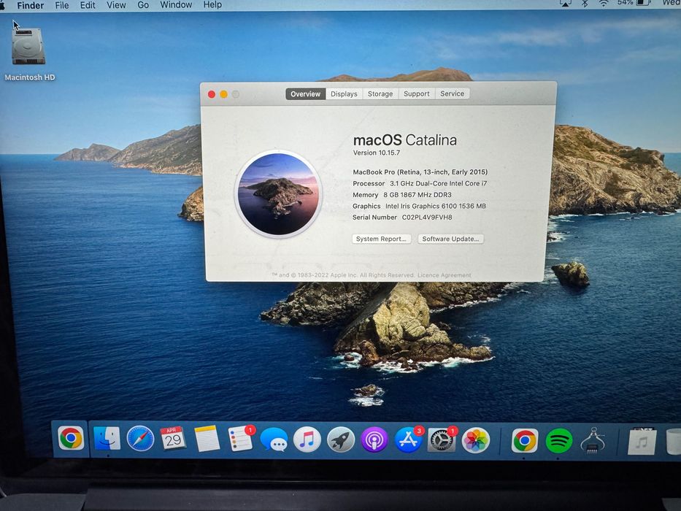Screen dimensions: 681x511
Task: Open the File menu
Action: pyautogui.click(x=61, y=5)
